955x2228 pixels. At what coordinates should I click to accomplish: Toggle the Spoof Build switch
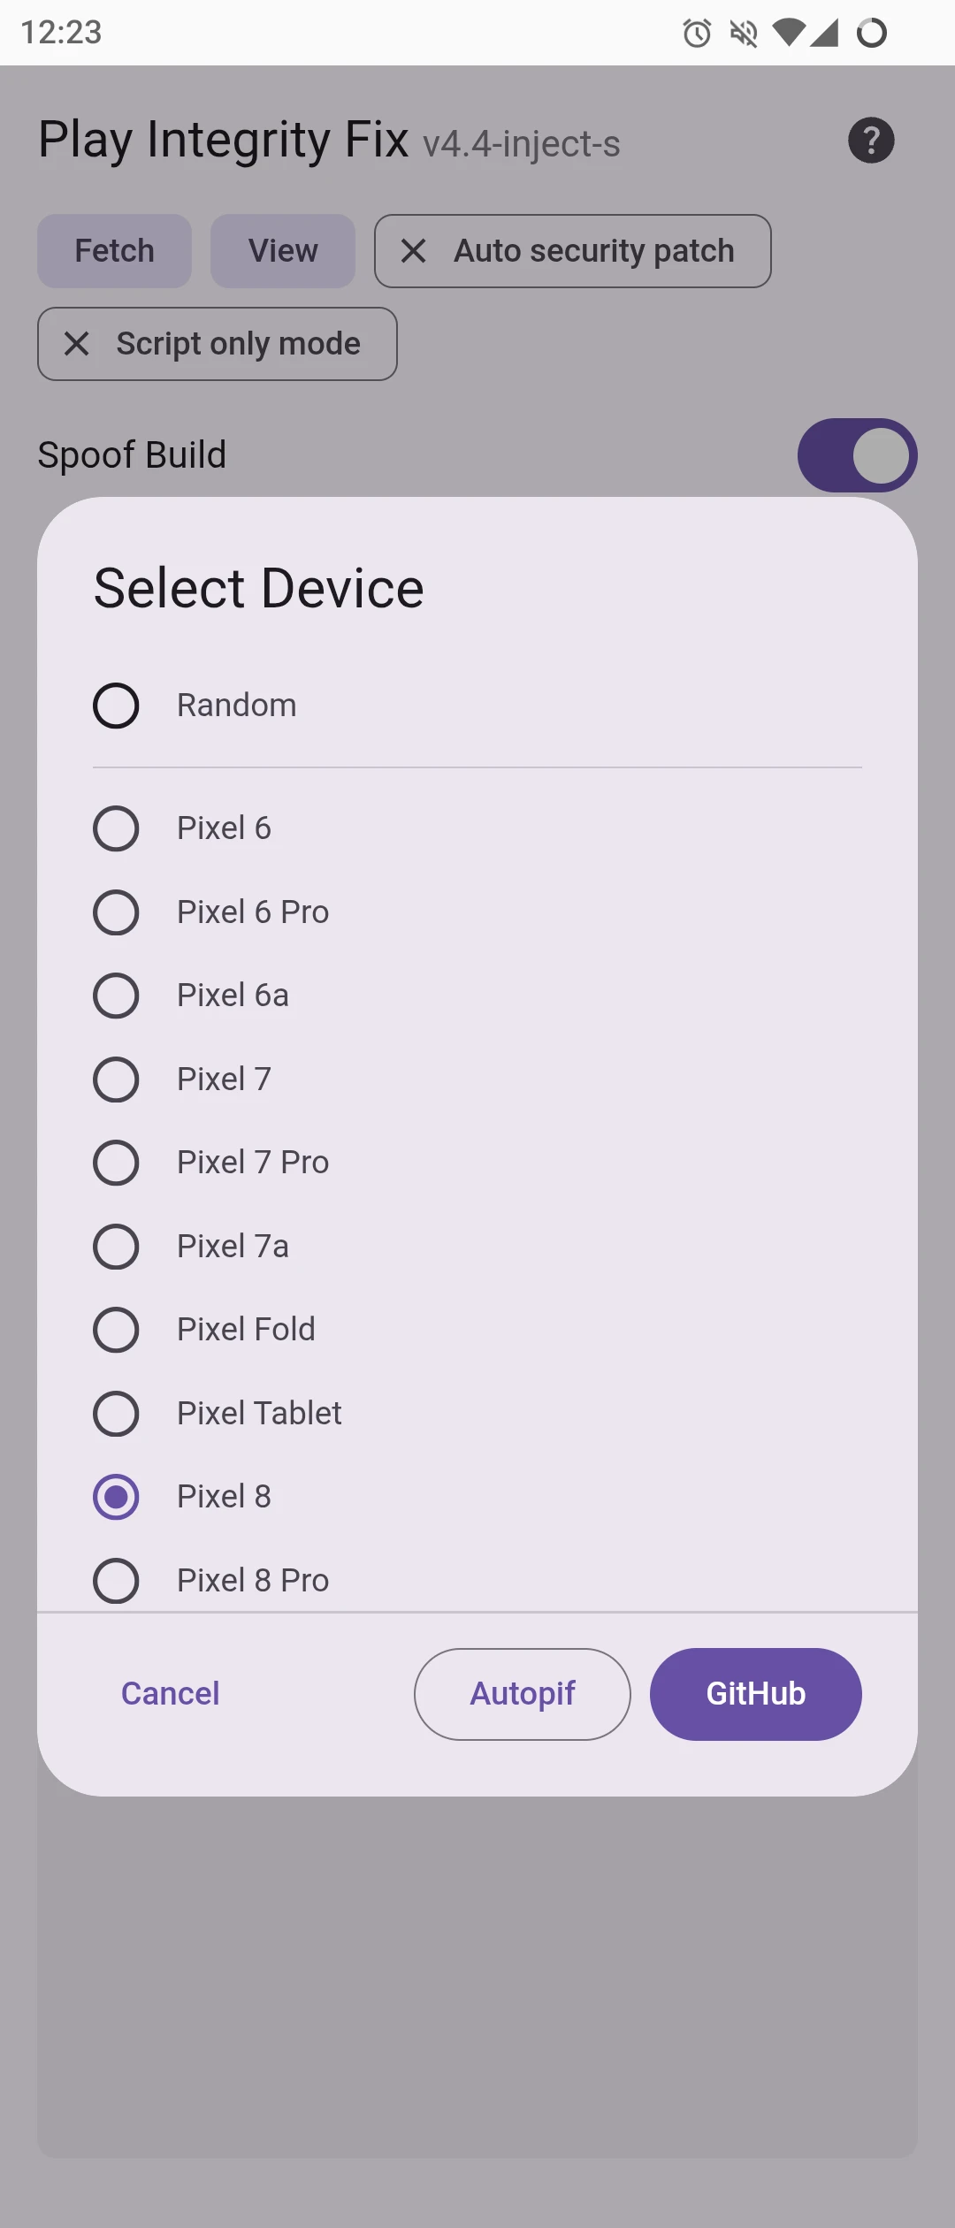click(857, 455)
